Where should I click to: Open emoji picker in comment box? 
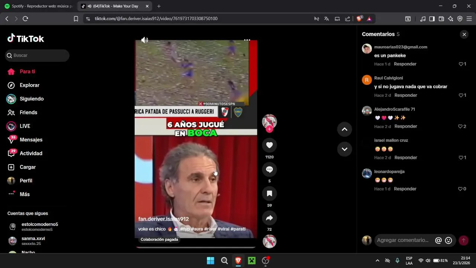point(448,240)
